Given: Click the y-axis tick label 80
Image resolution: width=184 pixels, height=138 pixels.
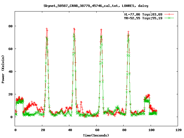Looking at the screenshot, I should [x=10, y=26].
